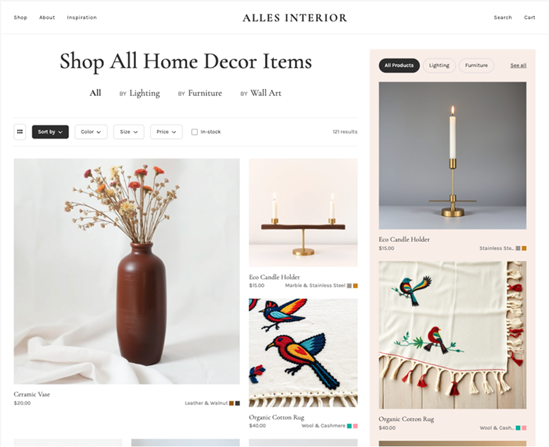549x447 pixels.
Task: Toggle the In-stock checkbox
Action: pos(194,132)
